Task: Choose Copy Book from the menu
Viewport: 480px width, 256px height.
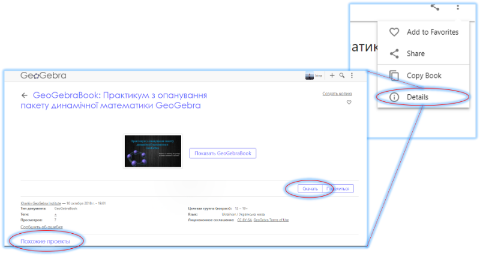Action: point(424,76)
